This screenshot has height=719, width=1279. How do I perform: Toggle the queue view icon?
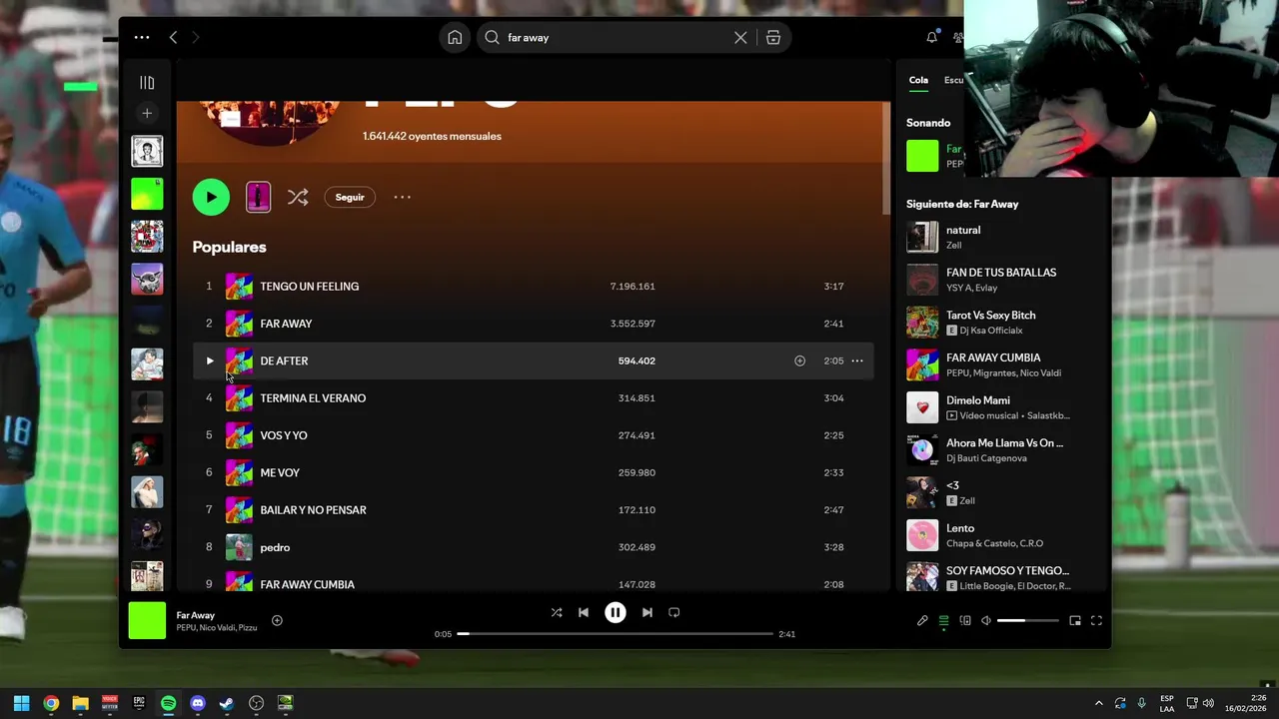point(943,620)
